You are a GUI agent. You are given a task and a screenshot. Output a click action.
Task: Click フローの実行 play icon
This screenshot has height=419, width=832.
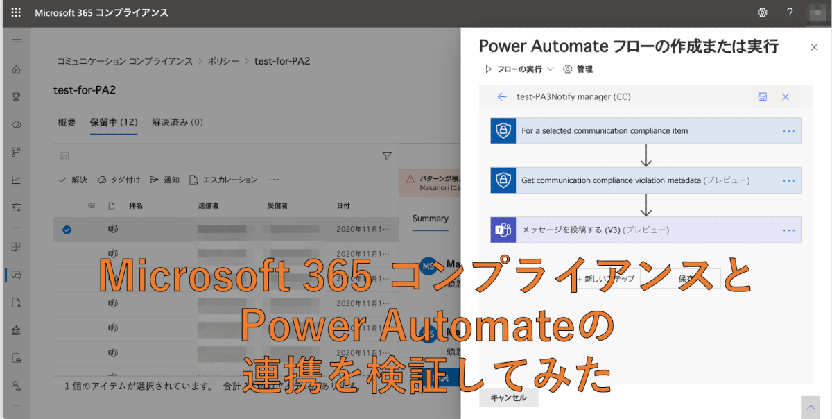pyautogui.click(x=488, y=69)
